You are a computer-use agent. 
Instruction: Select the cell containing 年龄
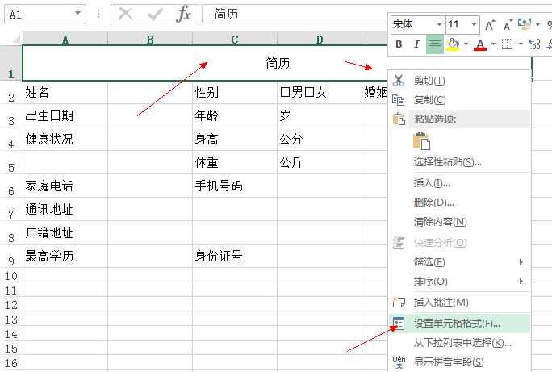(x=235, y=115)
